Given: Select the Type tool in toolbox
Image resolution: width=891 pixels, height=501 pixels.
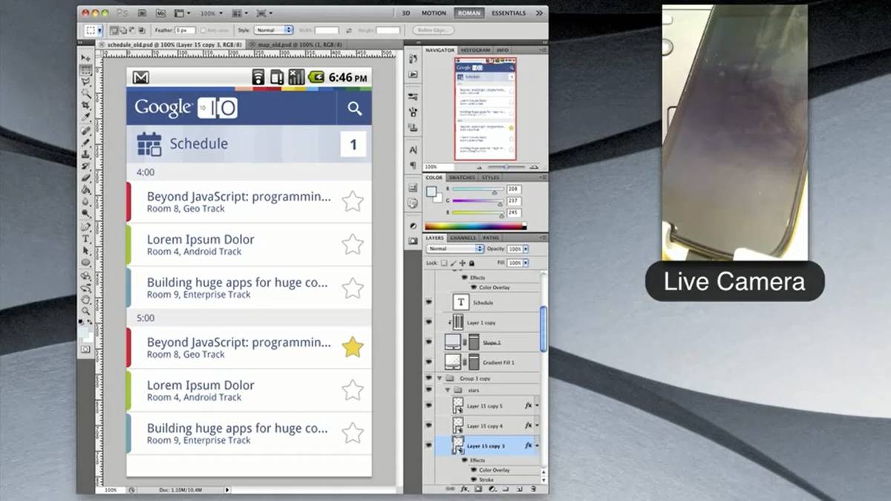Looking at the screenshot, I should click(x=86, y=239).
